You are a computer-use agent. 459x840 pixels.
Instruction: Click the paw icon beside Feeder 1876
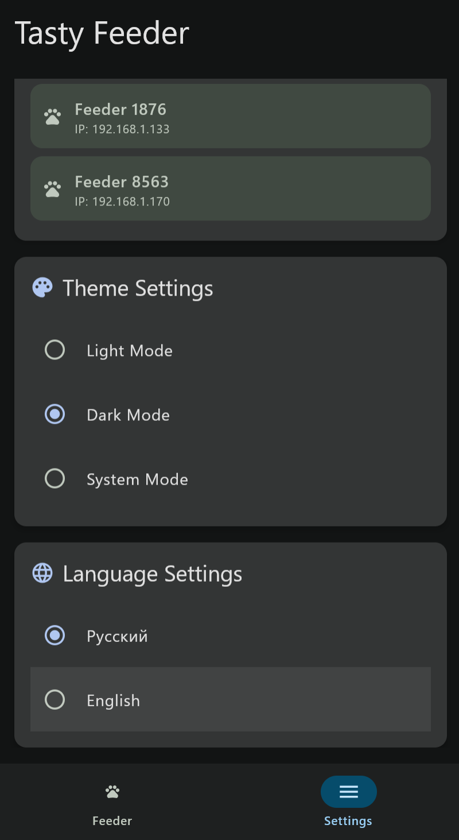coord(52,117)
